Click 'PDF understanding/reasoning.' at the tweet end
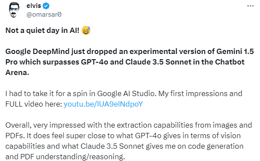 [x=72, y=157]
